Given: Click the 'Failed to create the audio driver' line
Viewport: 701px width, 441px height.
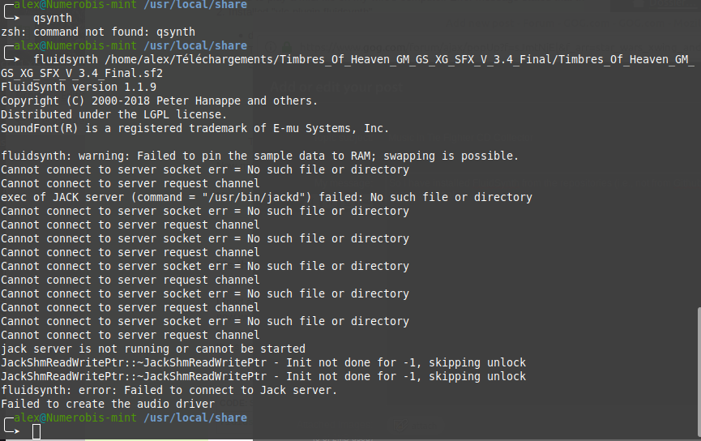Looking at the screenshot, I should [x=108, y=405].
